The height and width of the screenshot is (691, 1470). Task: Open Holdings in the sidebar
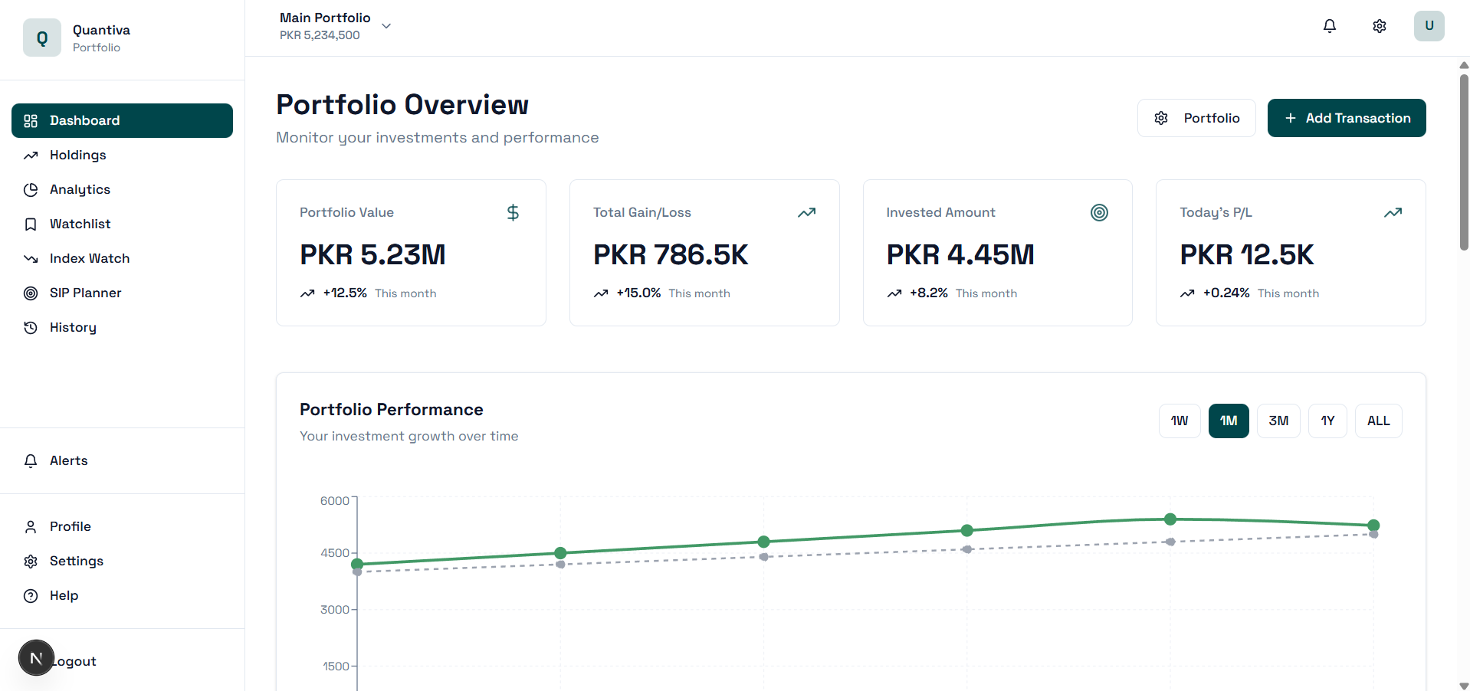[x=77, y=155]
